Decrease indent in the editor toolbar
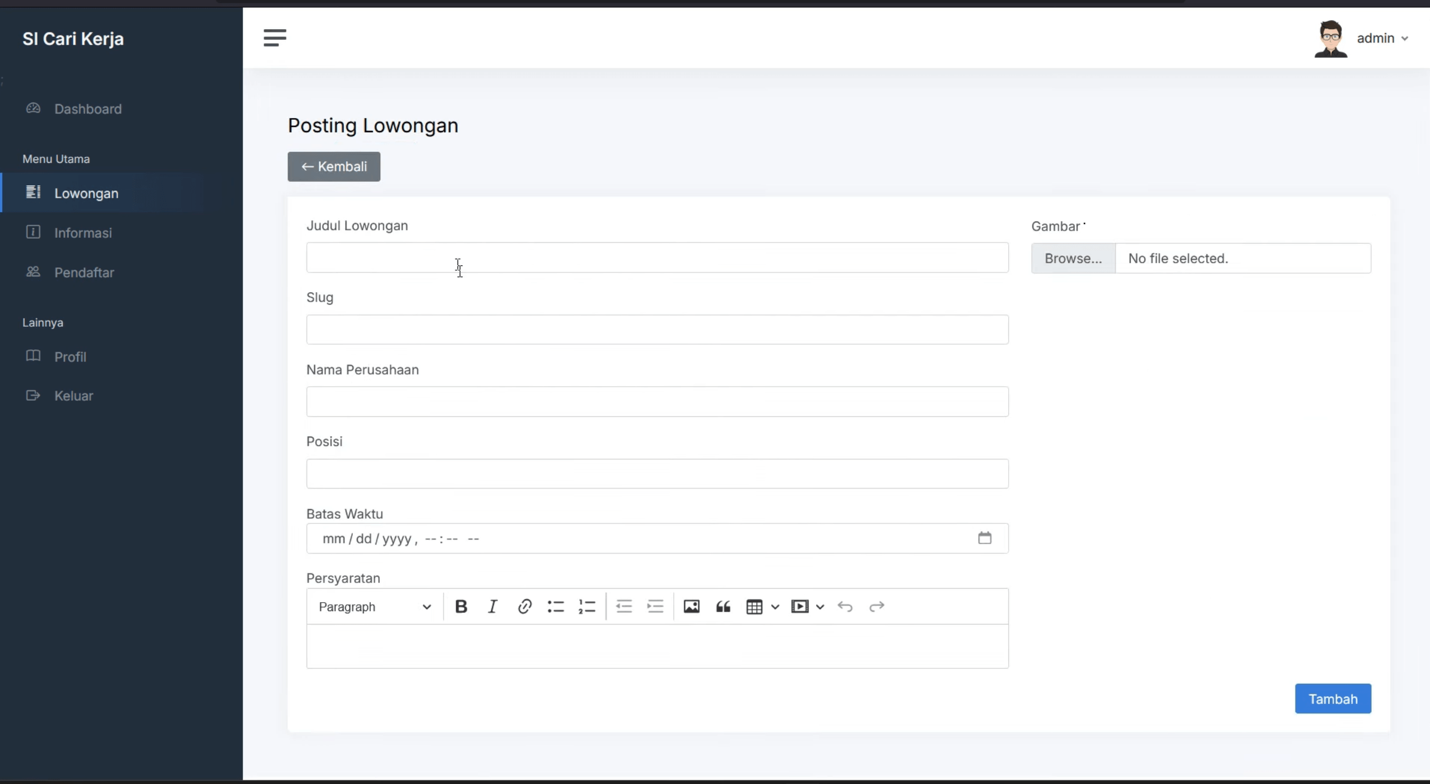The width and height of the screenshot is (1430, 784). click(x=624, y=607)
